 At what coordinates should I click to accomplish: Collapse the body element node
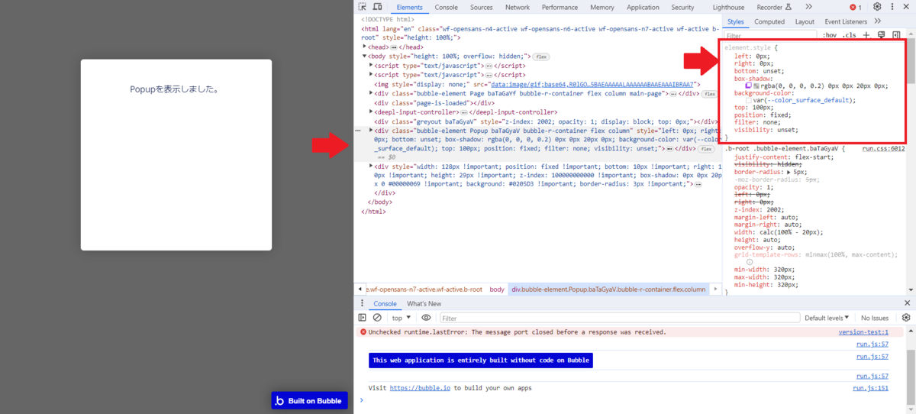365,57
